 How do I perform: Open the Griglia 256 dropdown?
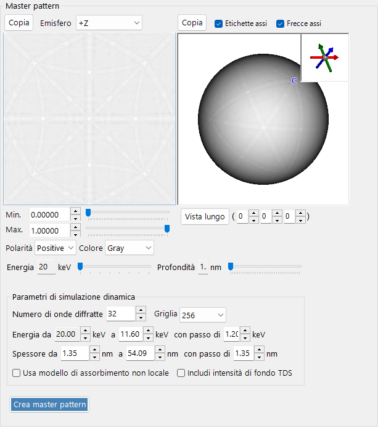tap(203, 315)
